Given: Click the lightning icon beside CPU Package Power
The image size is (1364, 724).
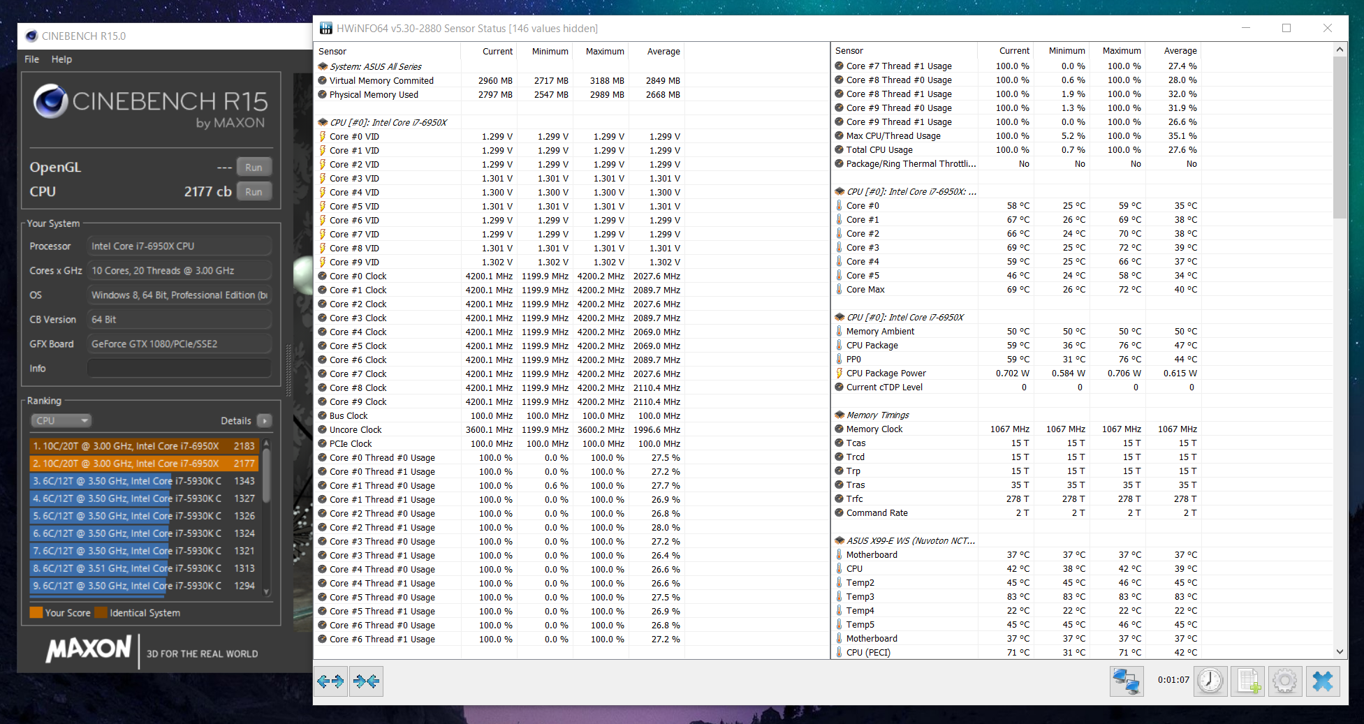Looking at the screenshot, I should coord(839,374).
